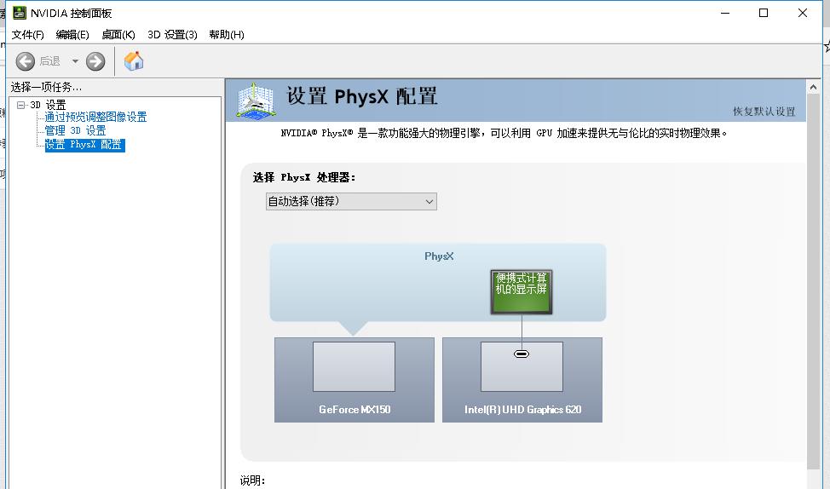Open 通过预览调整图像设置 task
Image resolution: width=830 pixels, height=489 pixels.
pos(95,117)
